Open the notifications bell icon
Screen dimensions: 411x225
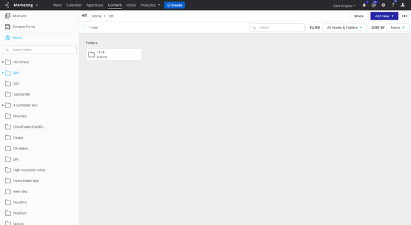tap(364, 5)
